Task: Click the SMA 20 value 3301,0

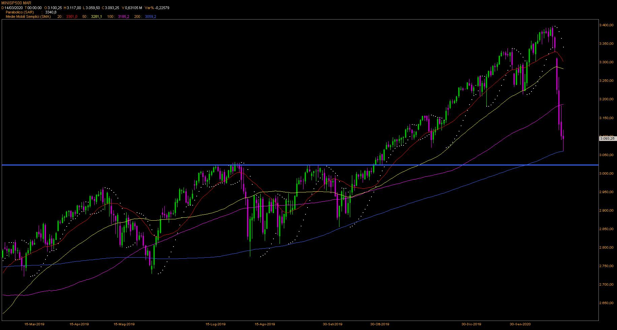Action: pos(72,16)
